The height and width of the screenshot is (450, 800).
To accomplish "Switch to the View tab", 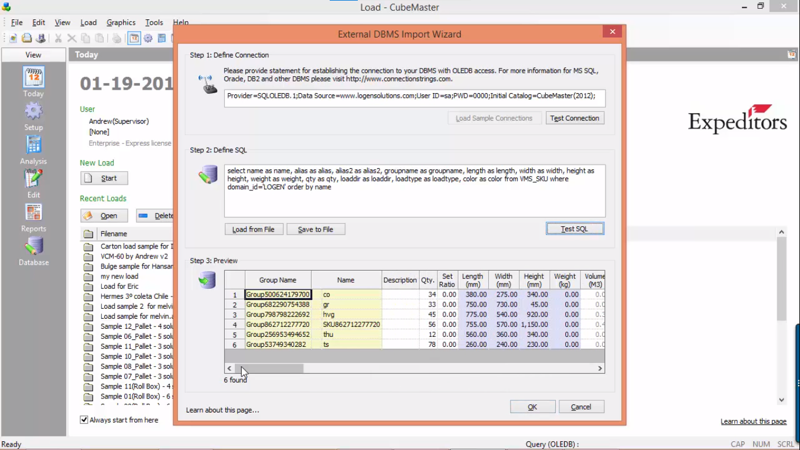I will tap(33, 54).
